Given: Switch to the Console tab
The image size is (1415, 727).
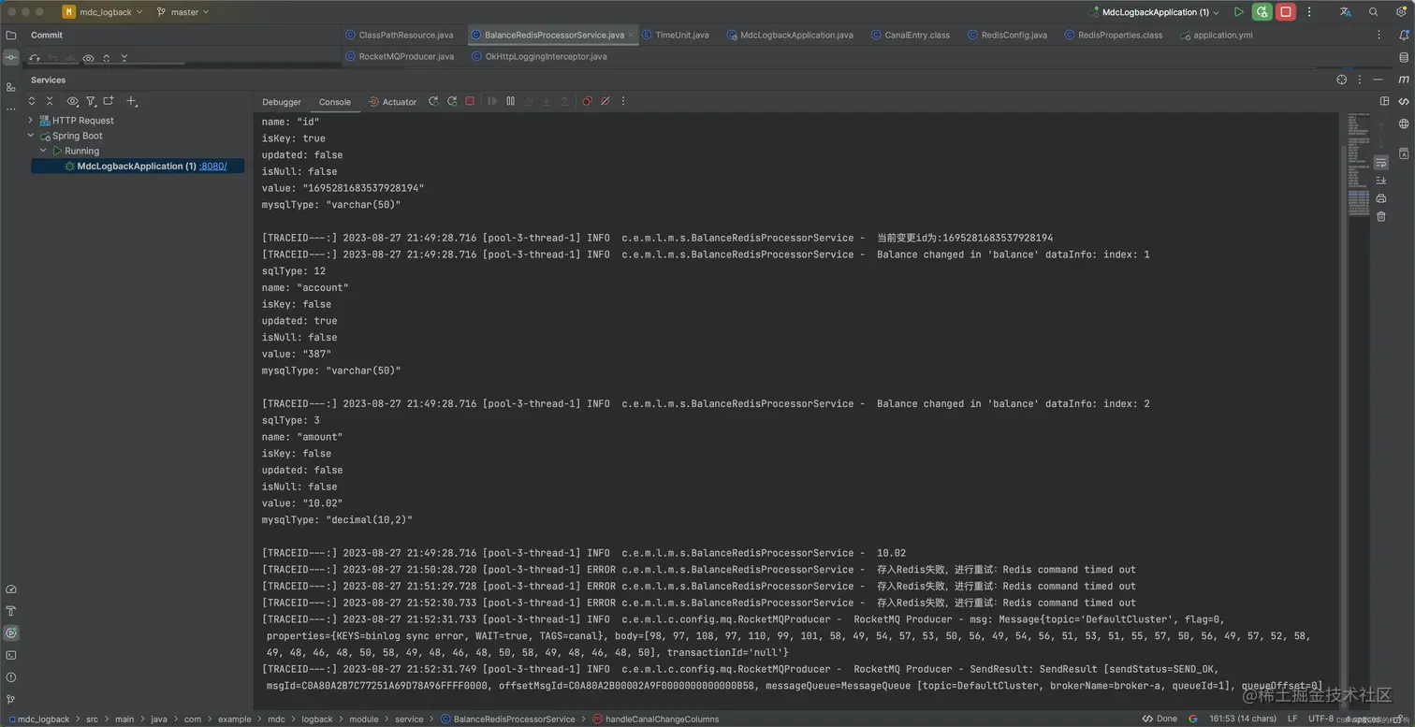Looking at the screenshot, I should (x=335, y=102).
